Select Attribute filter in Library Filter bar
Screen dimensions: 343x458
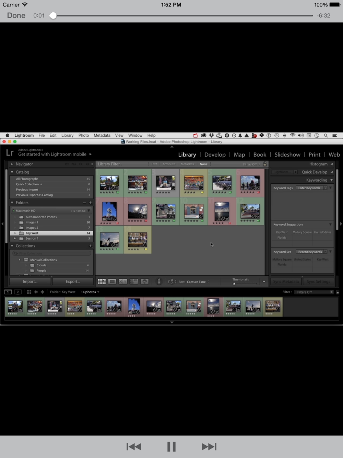pos(169,164)
